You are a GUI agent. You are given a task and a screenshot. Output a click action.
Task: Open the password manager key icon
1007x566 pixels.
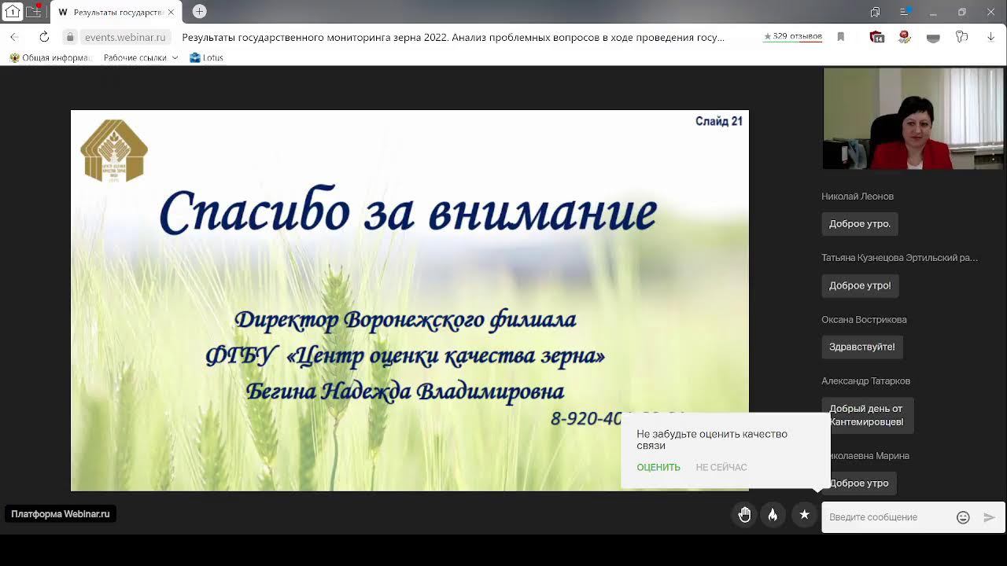961,37
